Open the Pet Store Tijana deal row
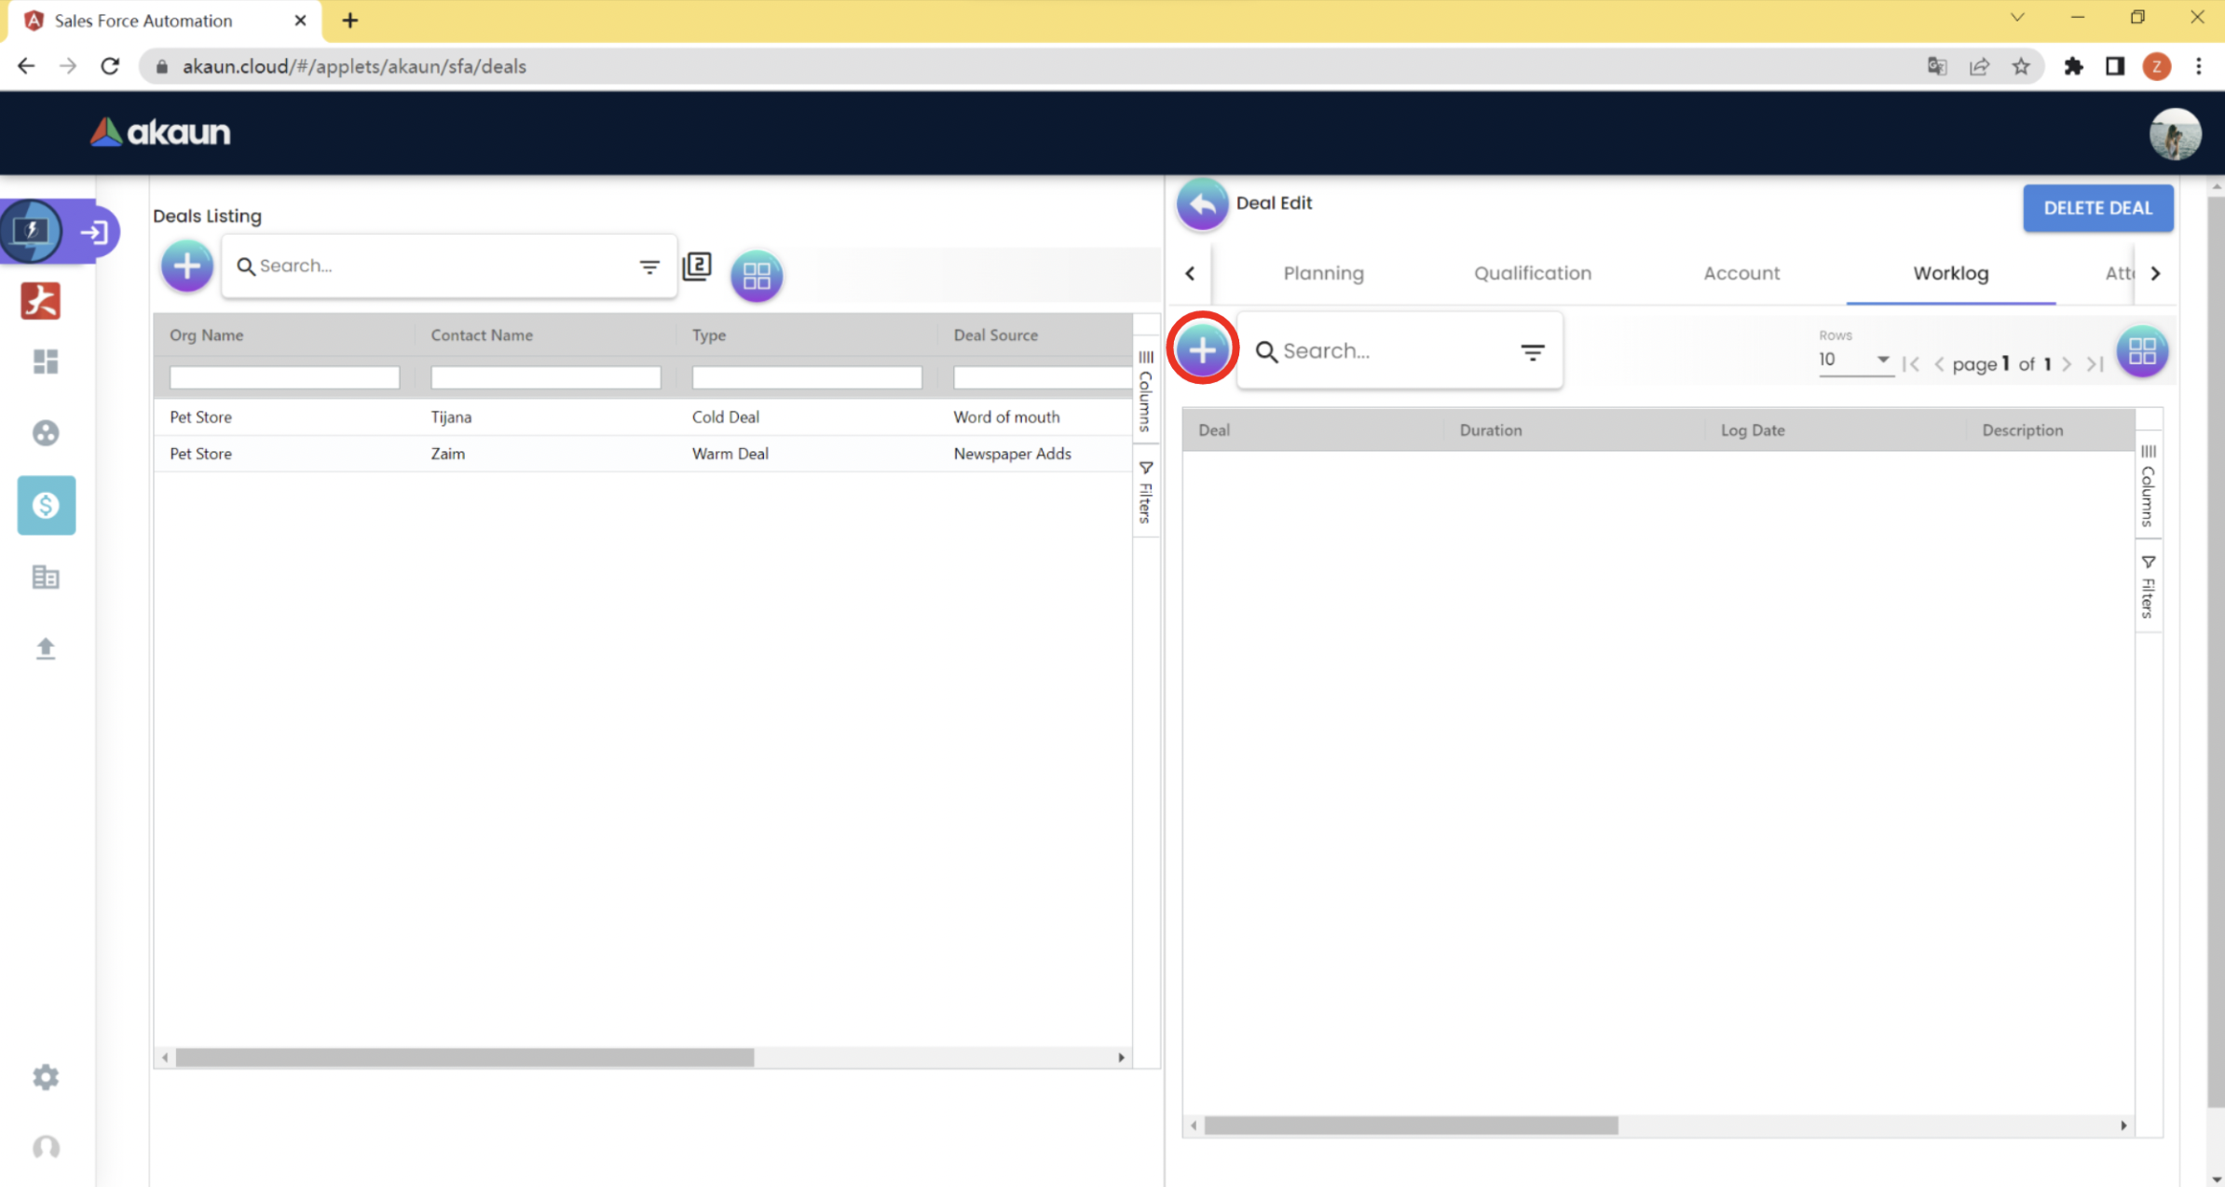The image size is (2225, 1187). (x=451, y=416)
